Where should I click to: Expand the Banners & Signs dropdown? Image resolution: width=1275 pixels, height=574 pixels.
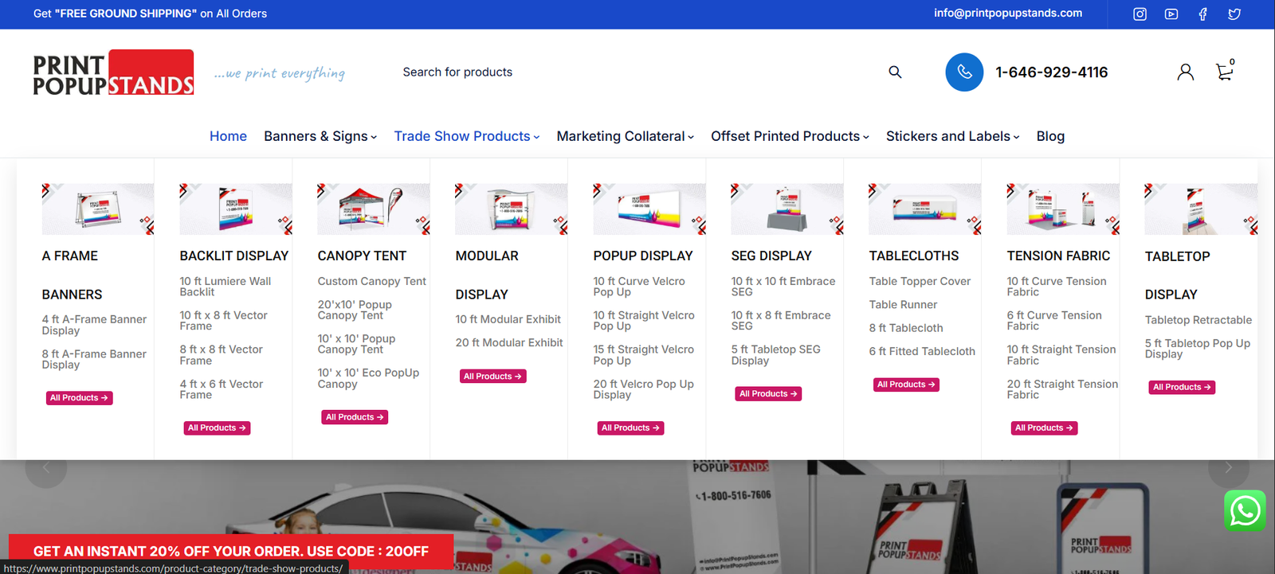(x=320, y=136)
